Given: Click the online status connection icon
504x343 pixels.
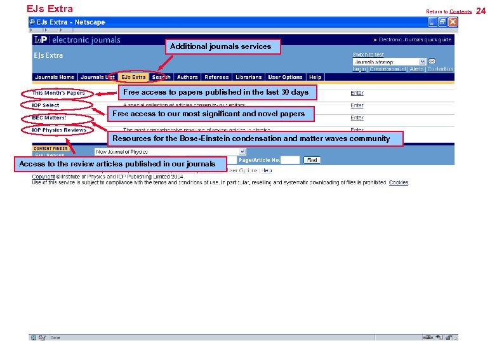Looking at the screenshot, I should [x=428, y=337].
